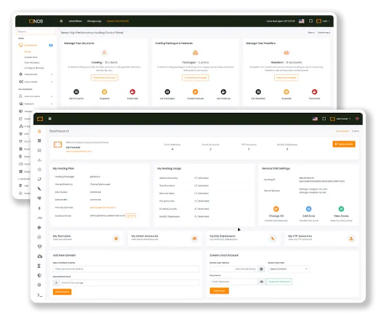
Task: Click List Packages icon in back window
Action: [x=168, y=92]
